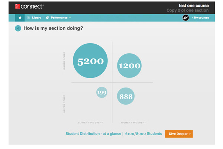Viewport: 223px width, 149px height.
Task: Select the 888 students bubble
Action: coord(126,96)
